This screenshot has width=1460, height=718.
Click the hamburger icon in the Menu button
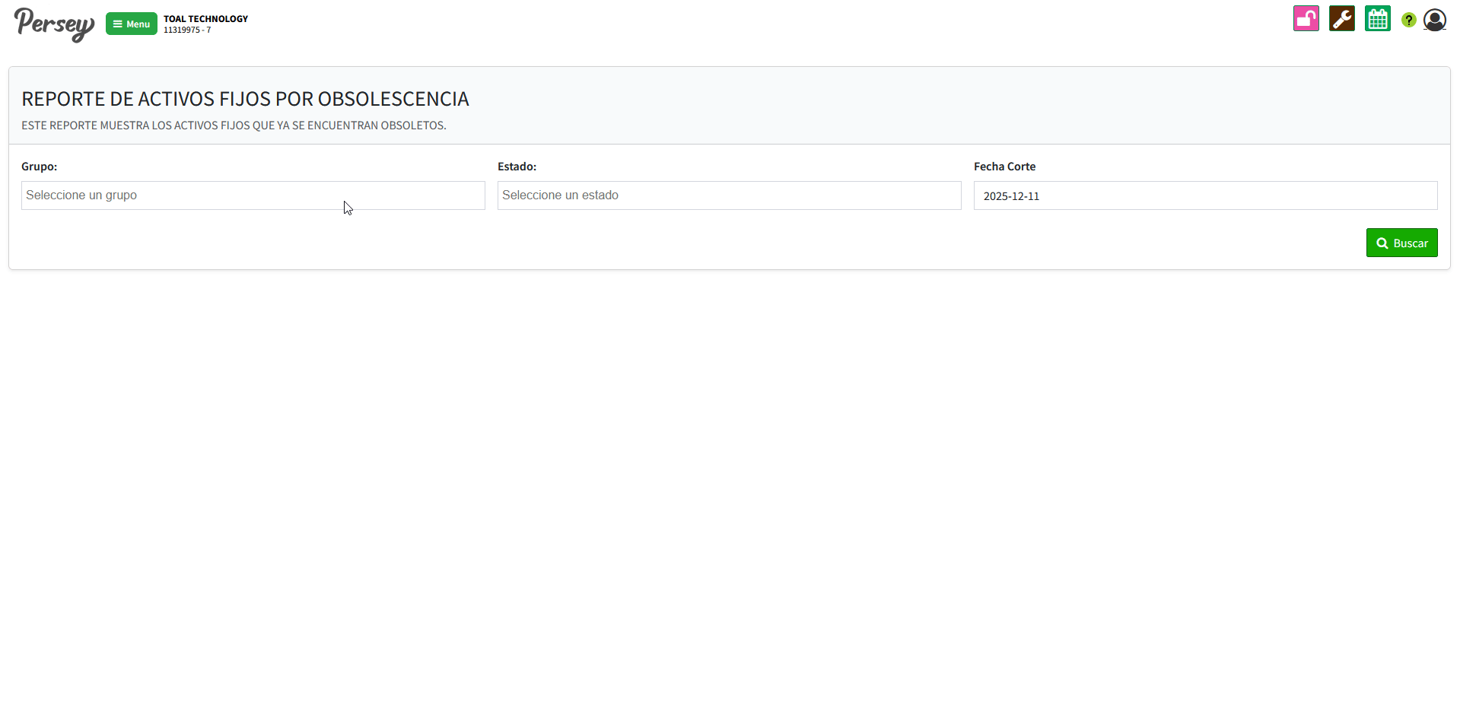(x=118, y=24)
